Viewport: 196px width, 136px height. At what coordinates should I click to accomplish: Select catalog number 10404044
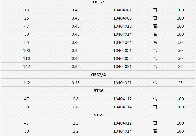[123, 42]
